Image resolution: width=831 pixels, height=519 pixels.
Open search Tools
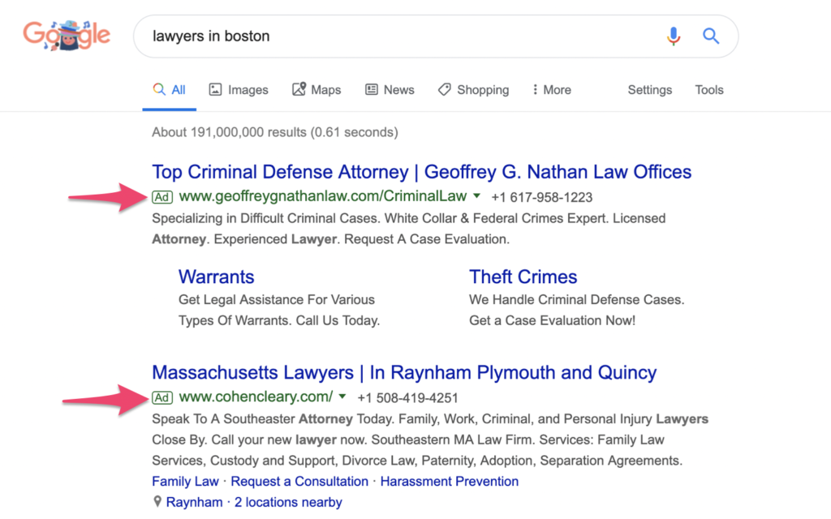[709, 90]
